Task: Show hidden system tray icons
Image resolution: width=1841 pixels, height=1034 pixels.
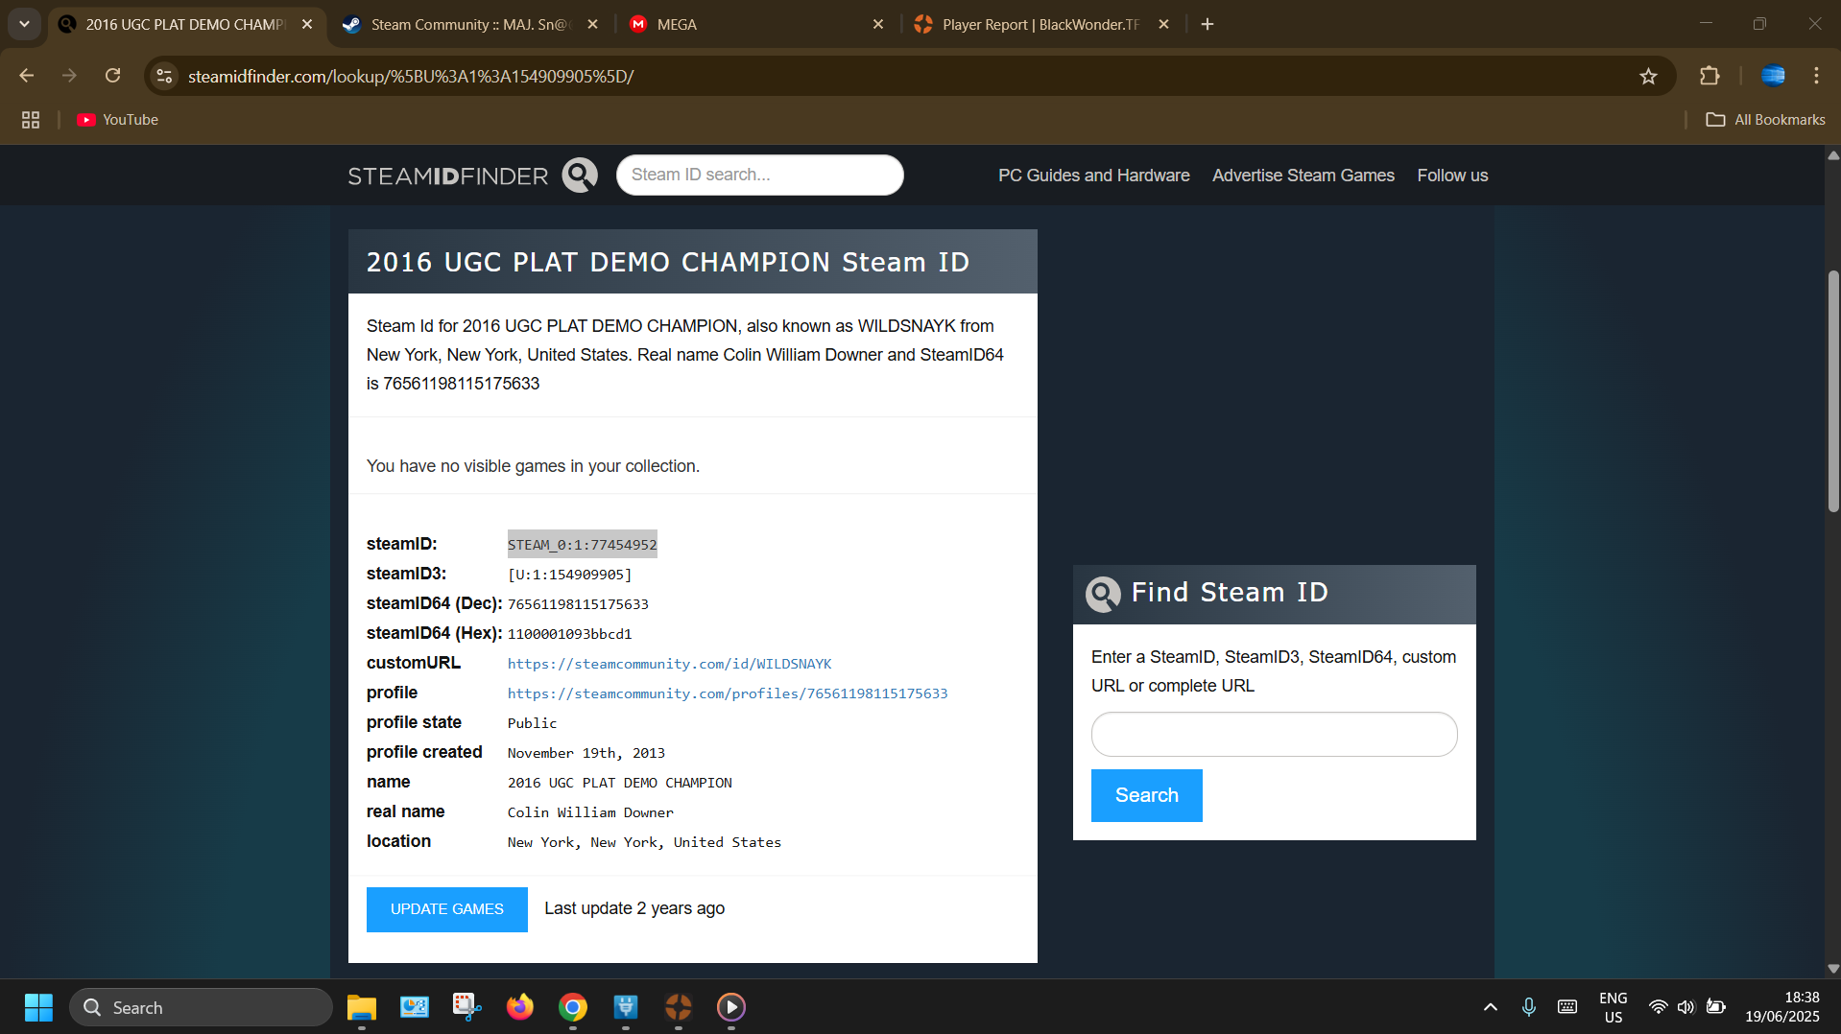Action: tap(1490, 1007)
